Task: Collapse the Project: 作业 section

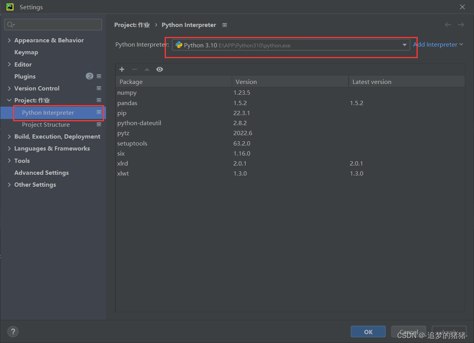Action: click(9, 100)
